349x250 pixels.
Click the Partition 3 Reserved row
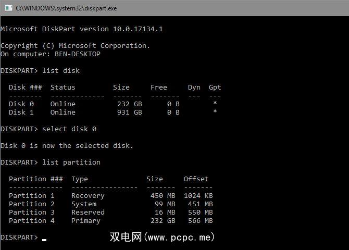pos(110,212)
